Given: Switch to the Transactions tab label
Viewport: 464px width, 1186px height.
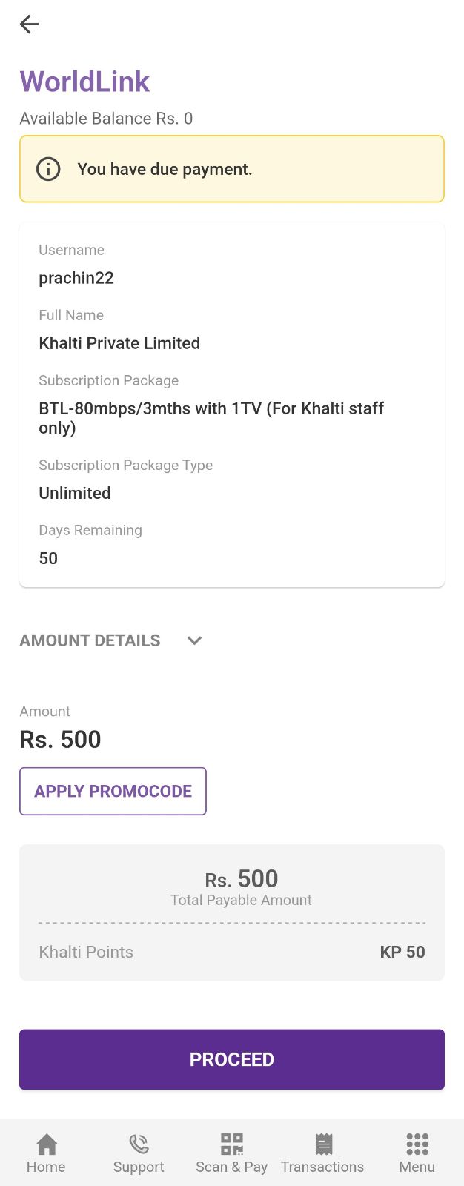Looking at the screenshot, I should [322, 1167].
